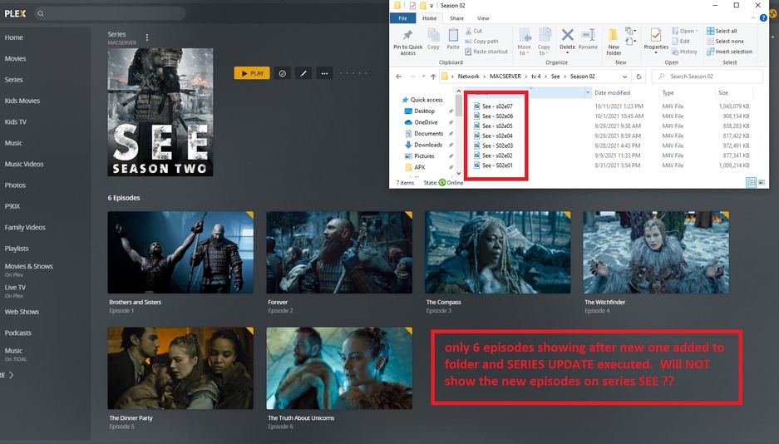Screen dimensions: 779x444
Task: Select Downloads in Explorer Quick access
Action: point(423,145)
